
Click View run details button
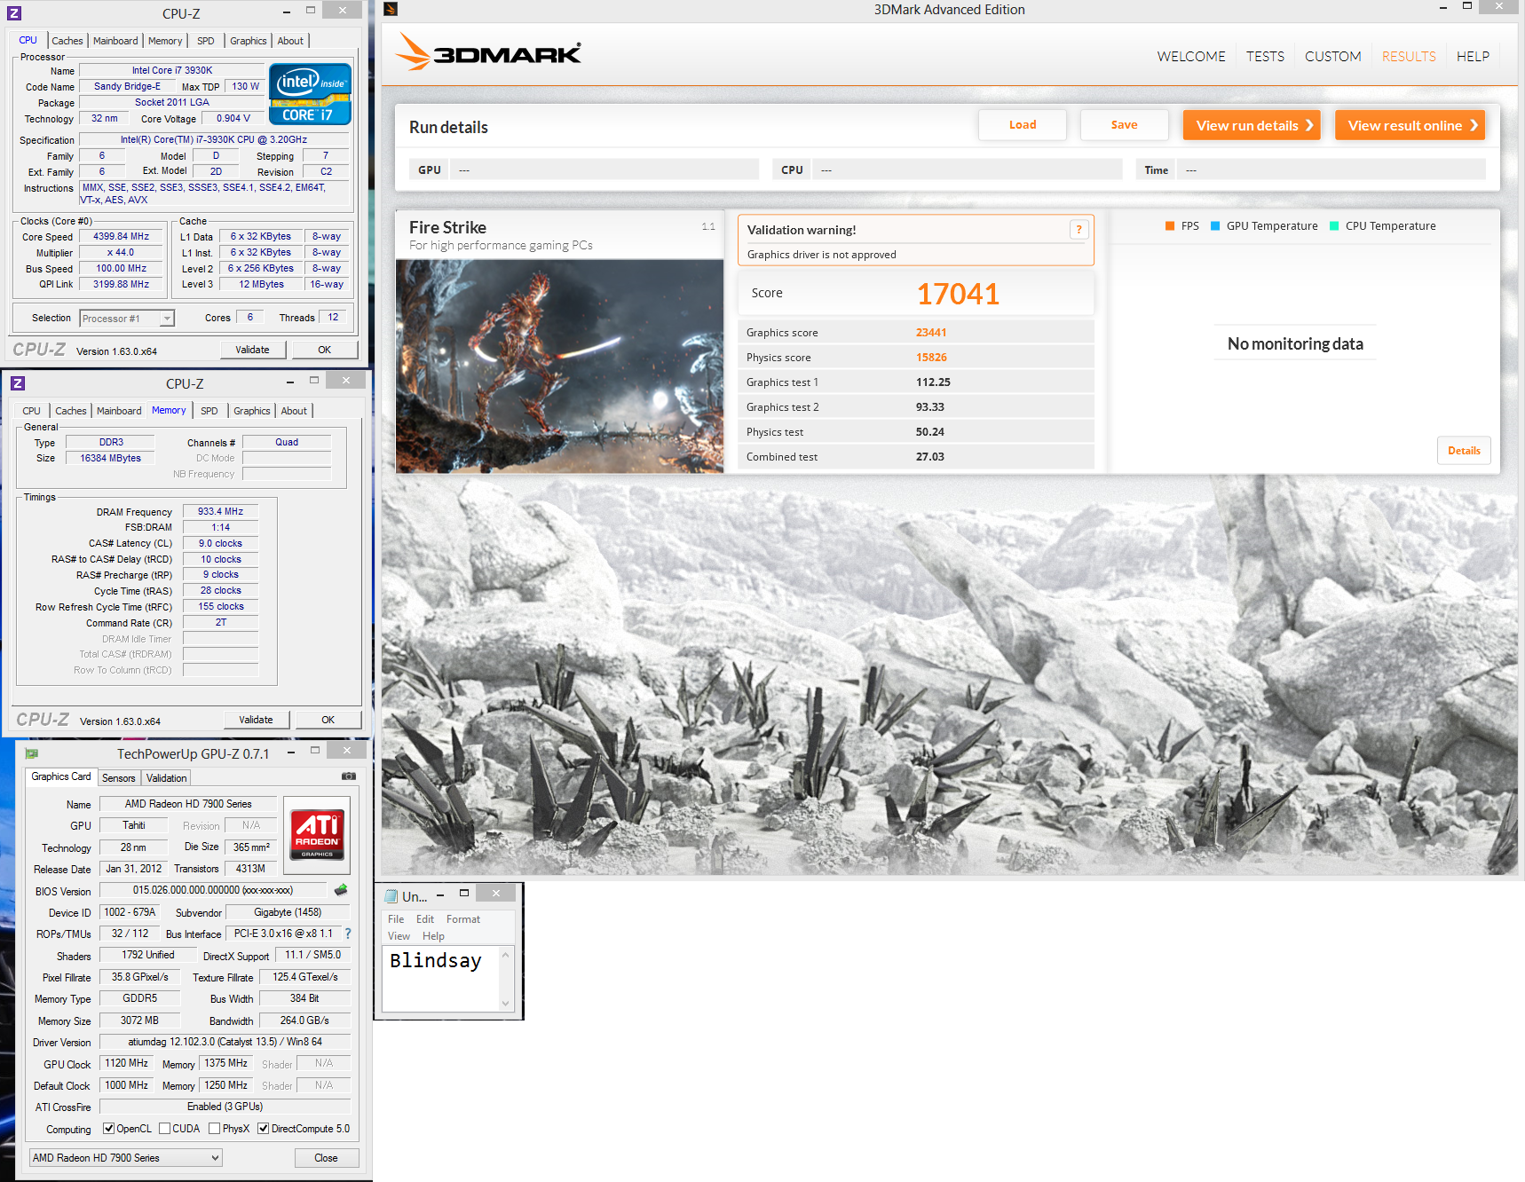(1252, 125)
